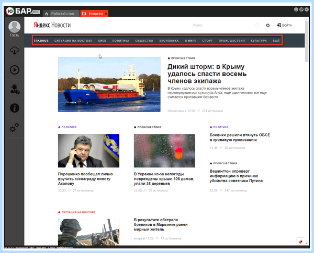Click 27 источников under Poroshenko article

(x=83, y=190)
